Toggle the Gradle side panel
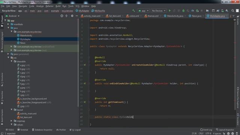 tap(238, 20)
